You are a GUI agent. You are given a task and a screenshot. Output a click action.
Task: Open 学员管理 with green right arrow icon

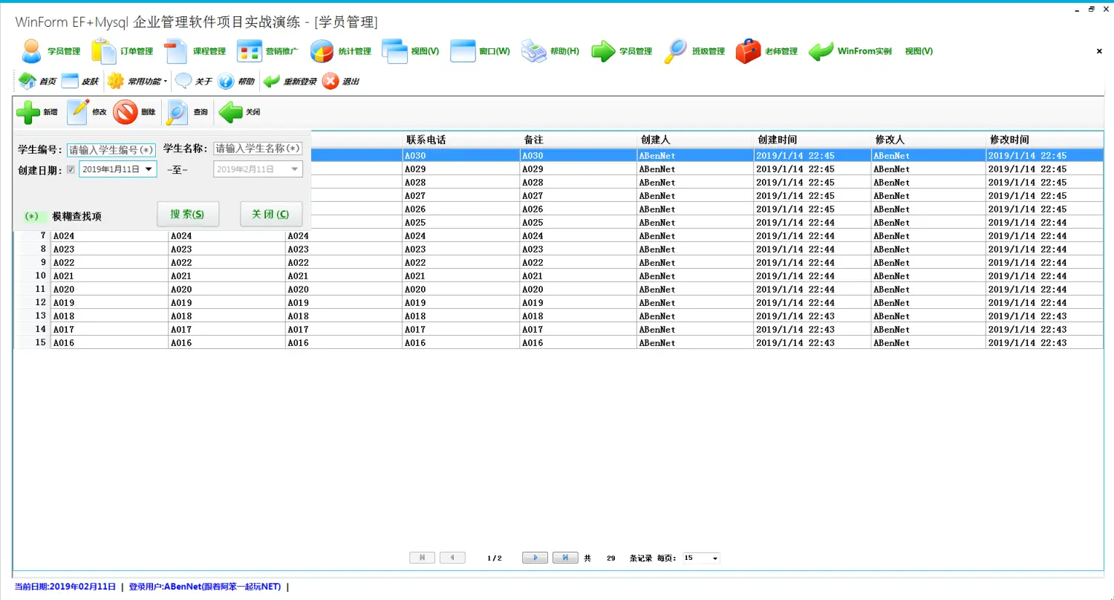click(x=622, y=51)
